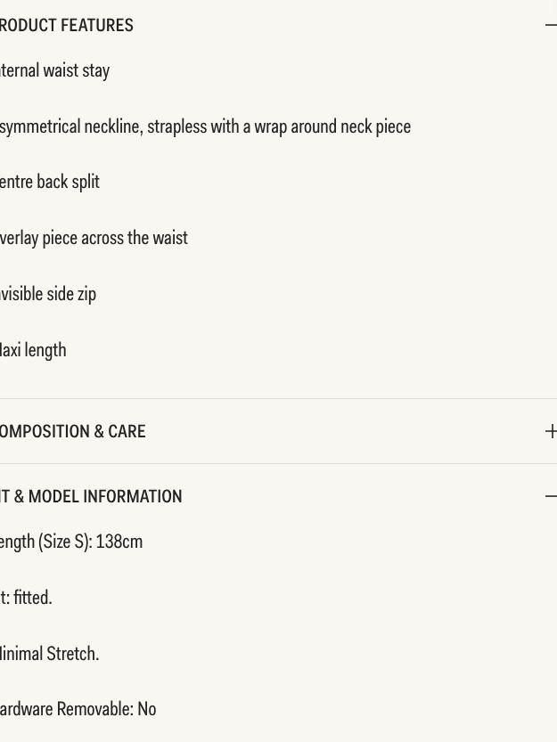Click the Fit: fitted line
The height and width of the screenshot is (742, 557).
pyautogui.click(x=26, y=598)
